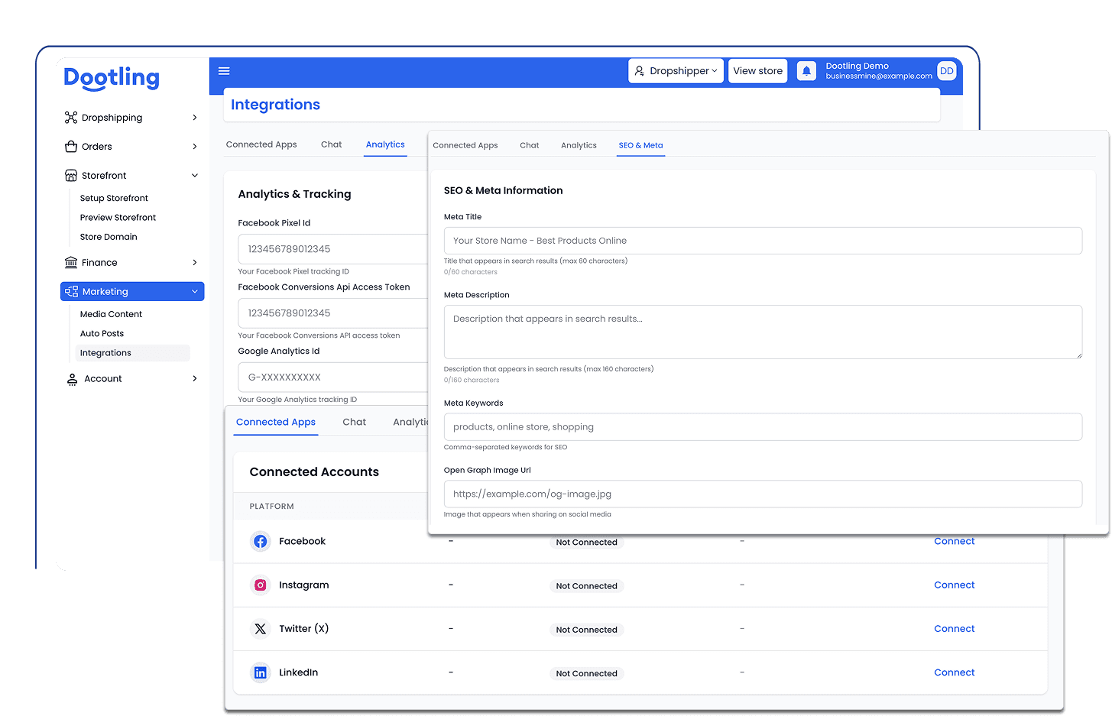1112x716 pixels.
Task: Click the LinkedIn platform icon
Action: point(261,672)
